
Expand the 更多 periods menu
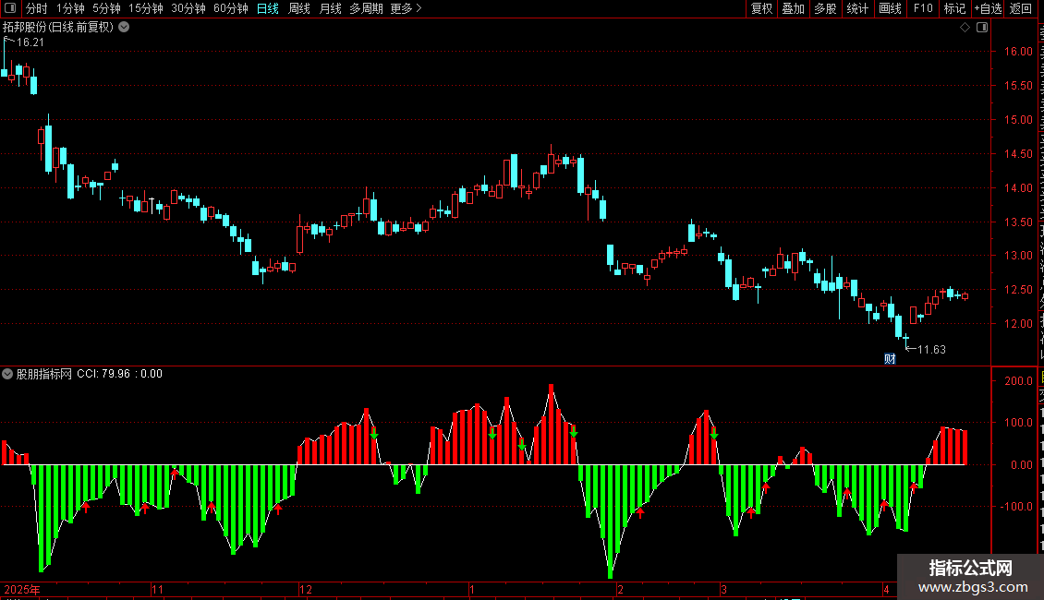407,8
